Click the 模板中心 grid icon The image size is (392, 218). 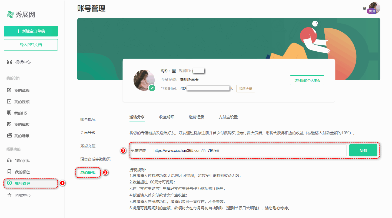9,62
